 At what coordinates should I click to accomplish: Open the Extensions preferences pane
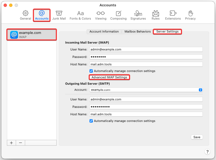point(173,15)
